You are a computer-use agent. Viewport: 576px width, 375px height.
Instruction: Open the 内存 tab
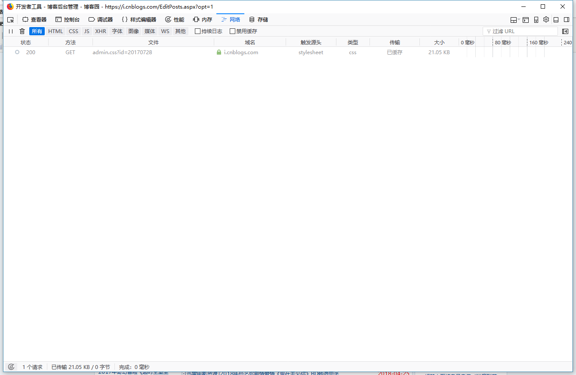click(x=203, y=20)
